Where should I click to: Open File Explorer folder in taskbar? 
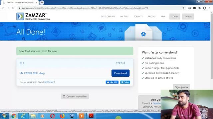click(x=33, y=116)
